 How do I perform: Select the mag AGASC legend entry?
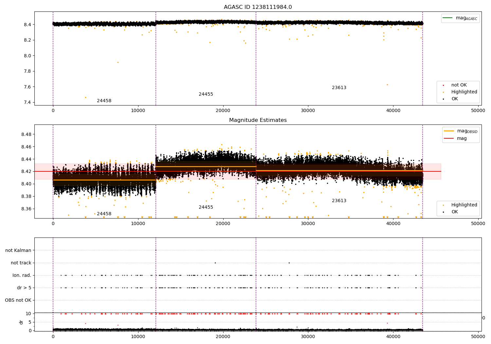click(461, 18)
